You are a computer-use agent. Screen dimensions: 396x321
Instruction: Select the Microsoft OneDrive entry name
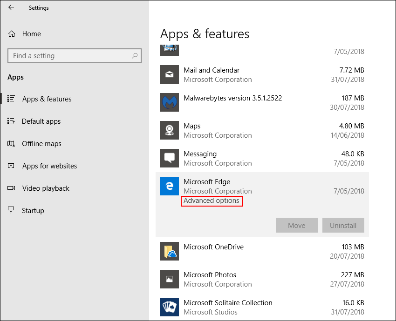(213, 247)
